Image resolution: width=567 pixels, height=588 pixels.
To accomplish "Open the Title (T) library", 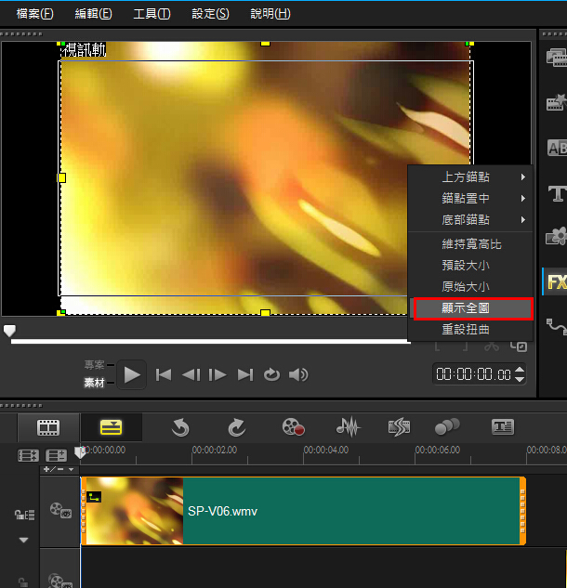I will pos(557,194).
